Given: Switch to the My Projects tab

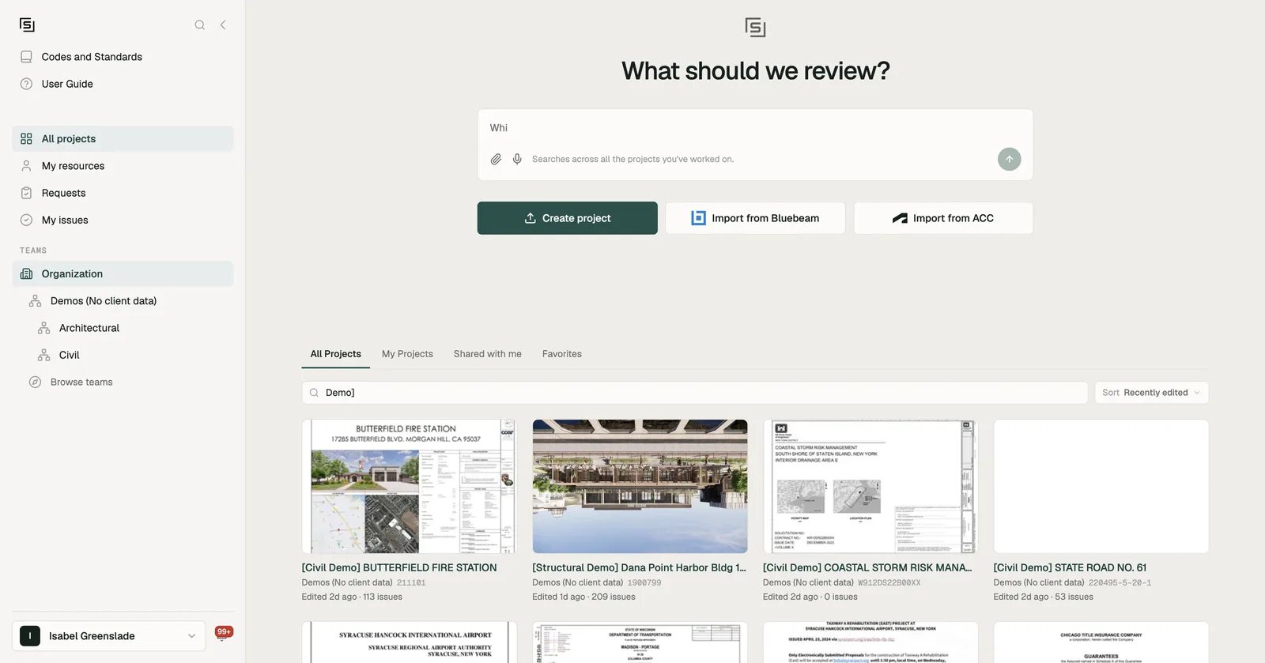Looking at the screenshot, I should click(x=407, y=354).
